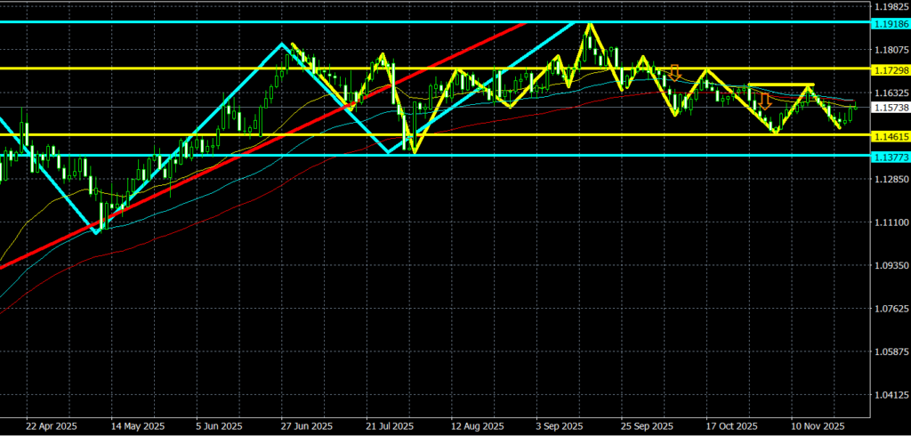Click the orange down arrow after 17 Oct 2025

coord(763,101)
